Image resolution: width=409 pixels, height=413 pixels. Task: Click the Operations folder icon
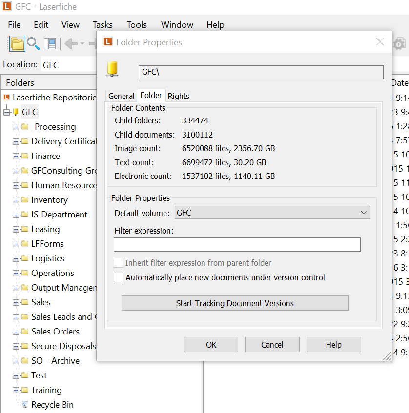25,273
